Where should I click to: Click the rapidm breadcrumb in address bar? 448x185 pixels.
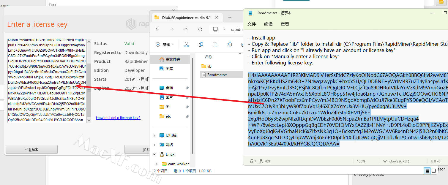coord(237,29)
